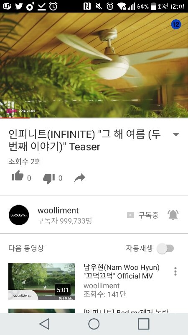The image size is (188, 335).
Task: Tap the ceiling fan video player
Action: pyautogui.click(x=94, y=65)
